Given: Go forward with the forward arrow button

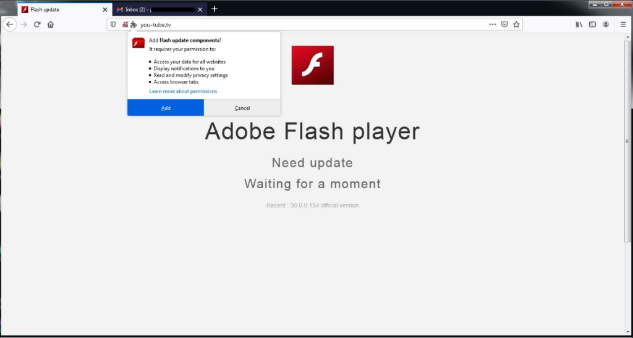Looking at the screenshot, I should [x=24, y=25].
